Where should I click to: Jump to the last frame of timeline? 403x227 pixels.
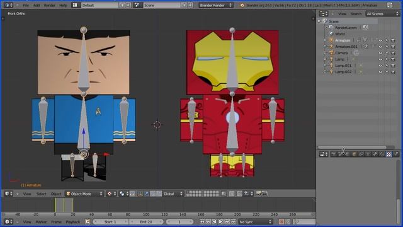tap(233, 222)
